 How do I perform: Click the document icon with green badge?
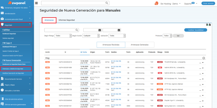(x=207, y=25)
